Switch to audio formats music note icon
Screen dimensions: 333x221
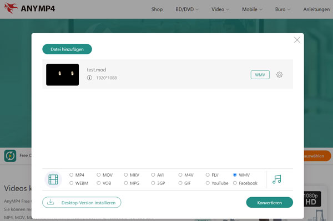(x=277, y=179)
